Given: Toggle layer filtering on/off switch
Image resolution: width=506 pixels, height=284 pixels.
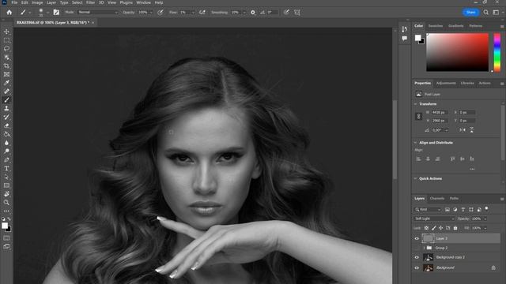Looking at the screenshot, I should (486, 209).
